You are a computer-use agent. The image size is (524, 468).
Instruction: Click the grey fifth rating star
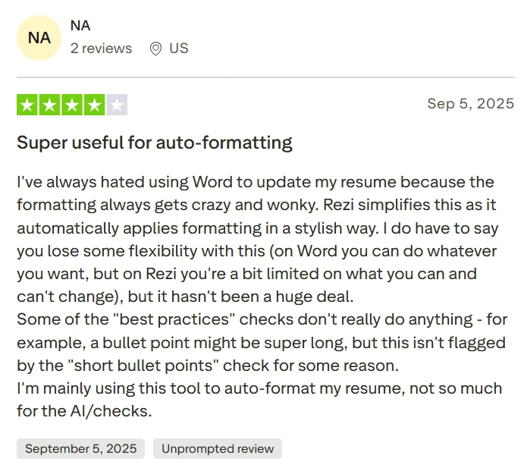pos(117,105)
